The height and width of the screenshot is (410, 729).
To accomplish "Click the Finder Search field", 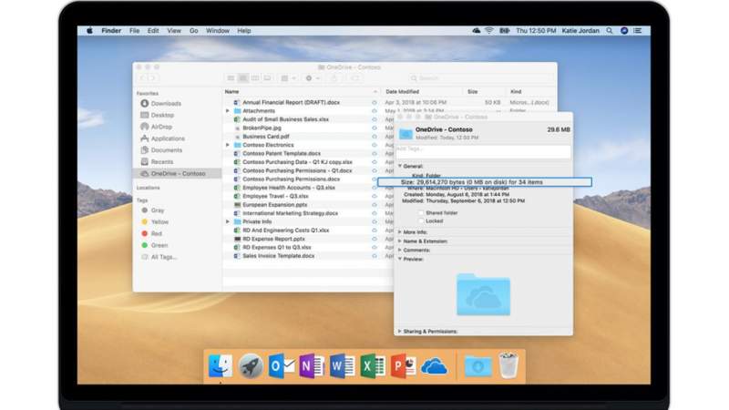I will click(x=480, y=78).
